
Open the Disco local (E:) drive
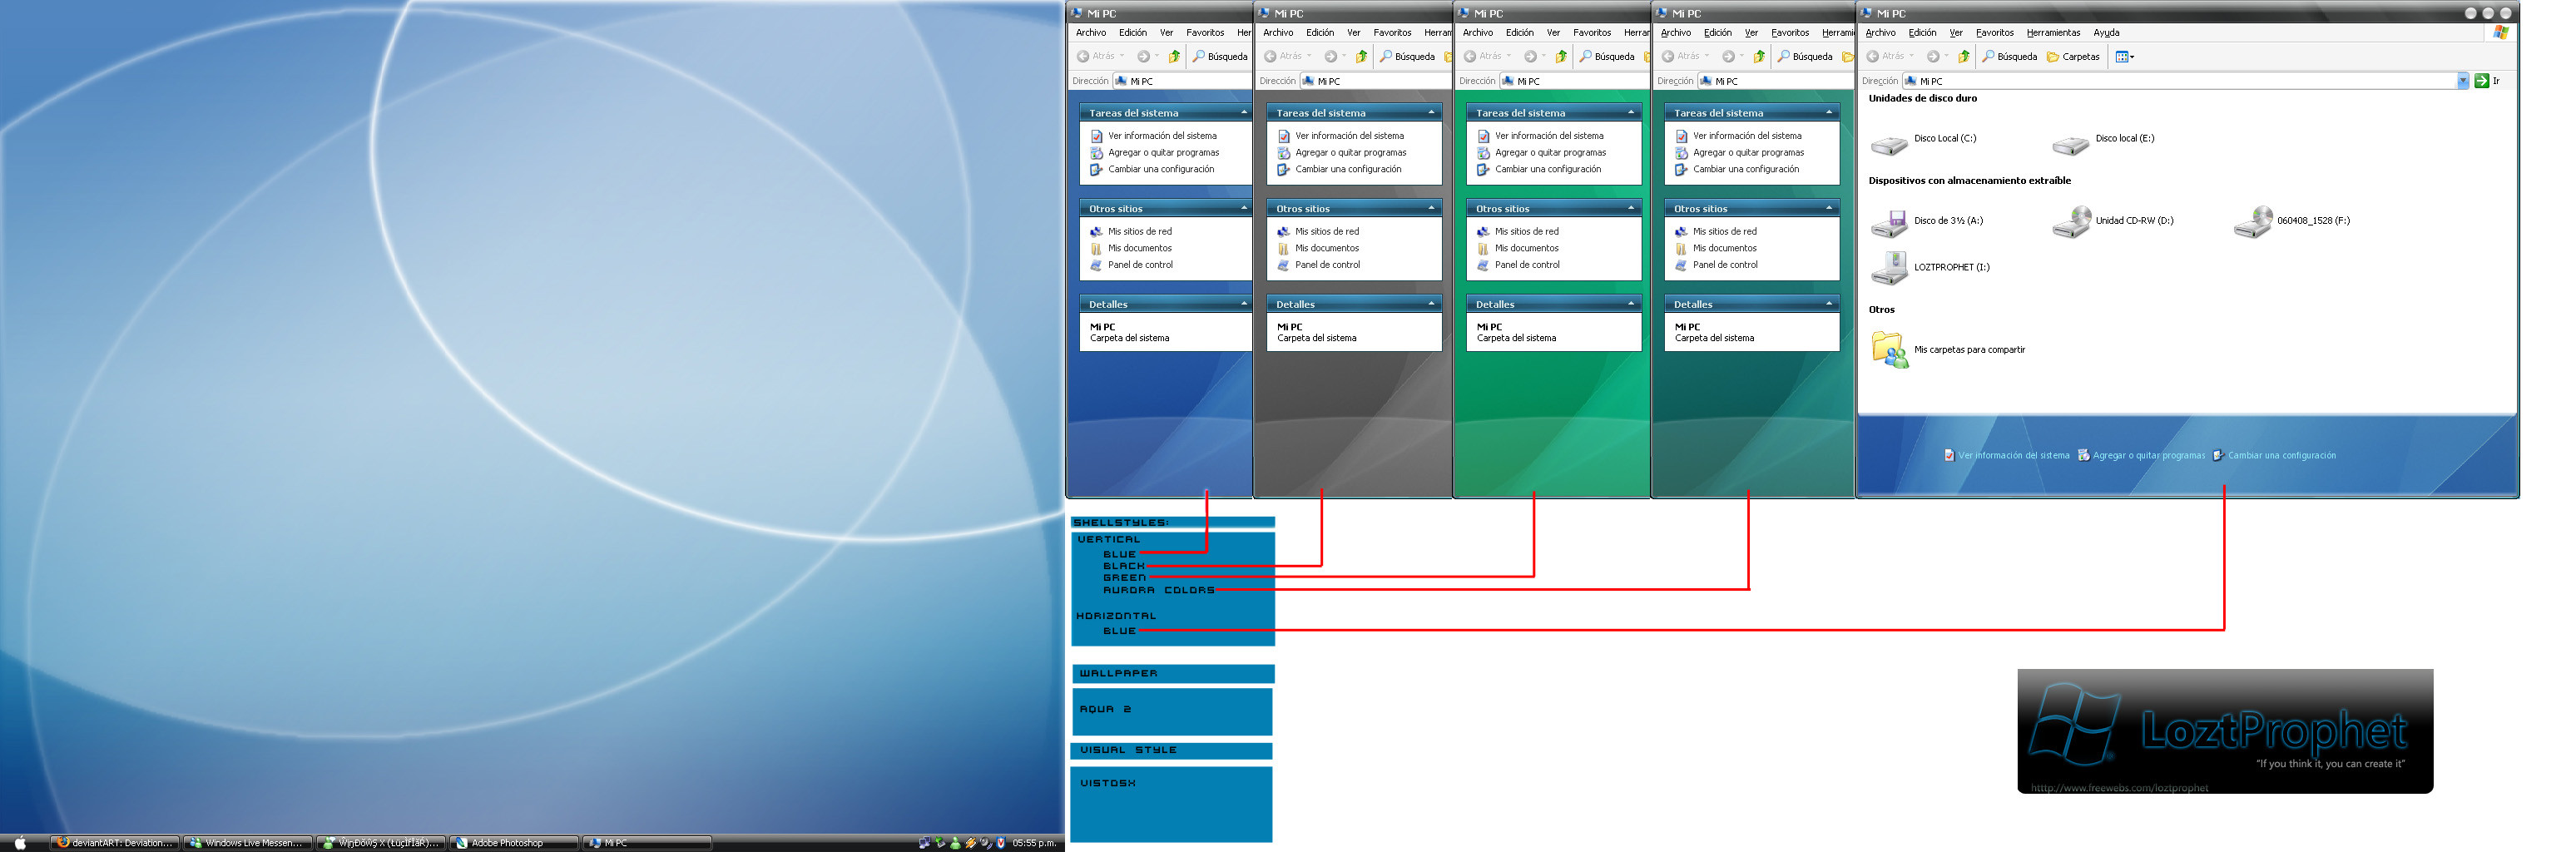pyautogui.click(x=2070, y=144)
